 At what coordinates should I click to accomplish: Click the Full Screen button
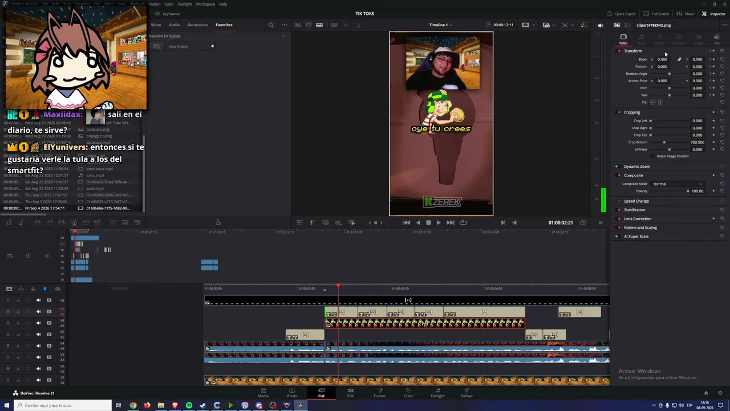656,14
